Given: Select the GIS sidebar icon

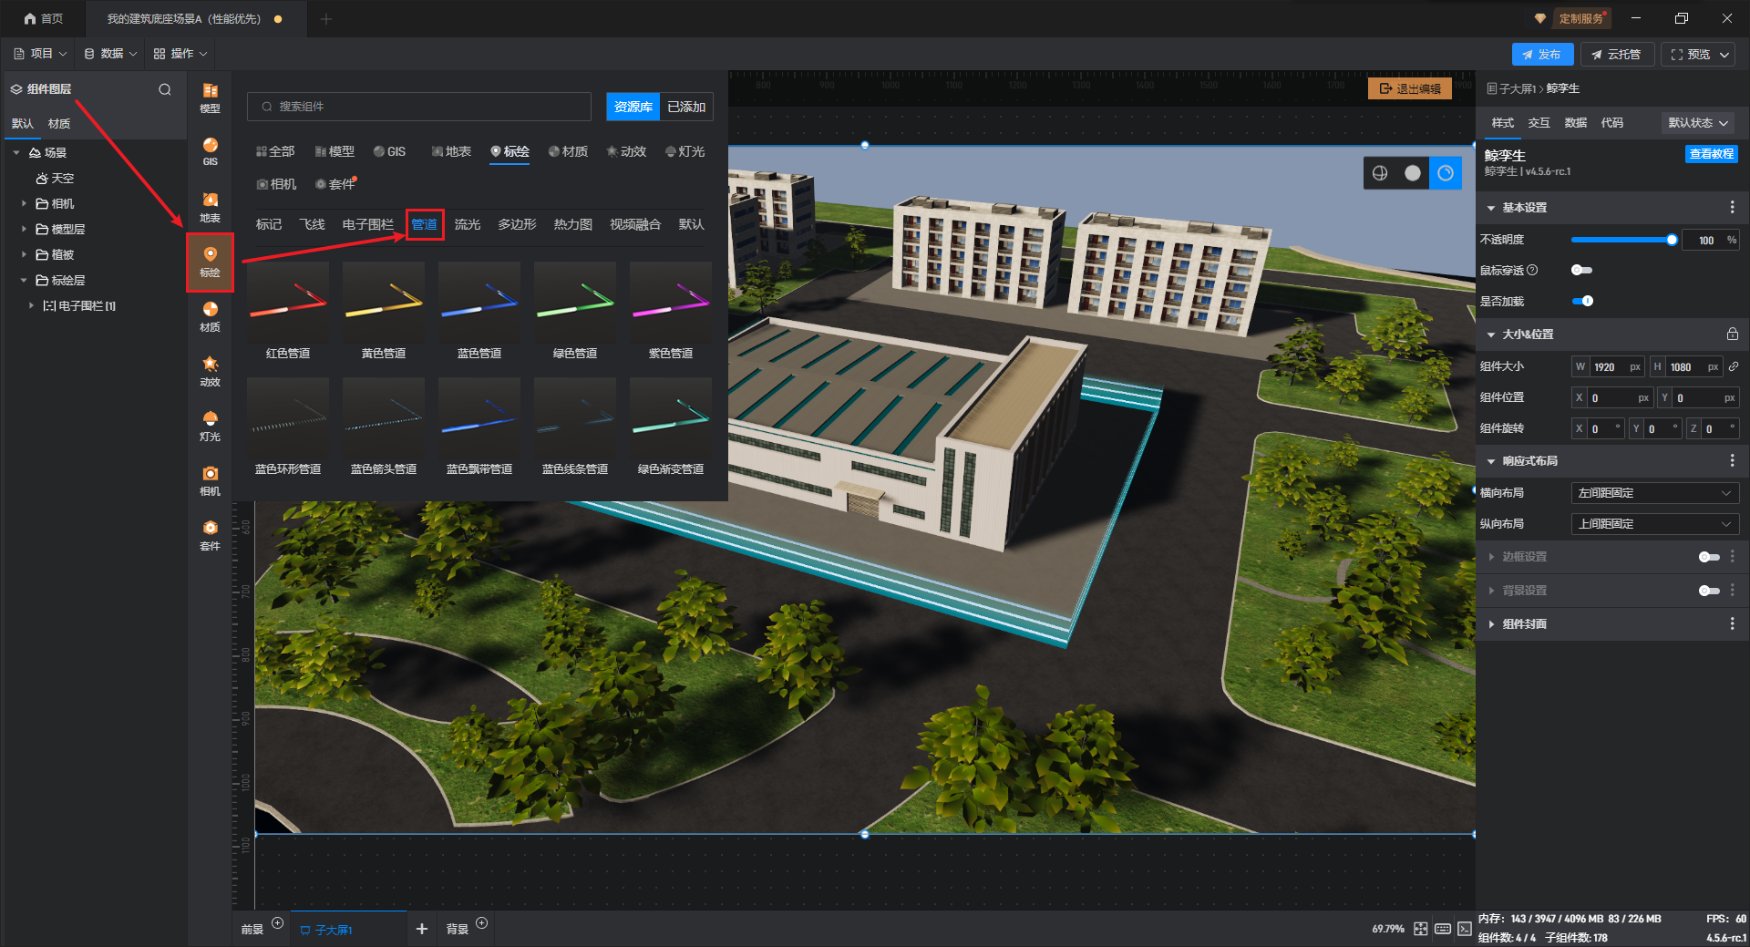Looking at the screenshot, I should click(210, 151).
